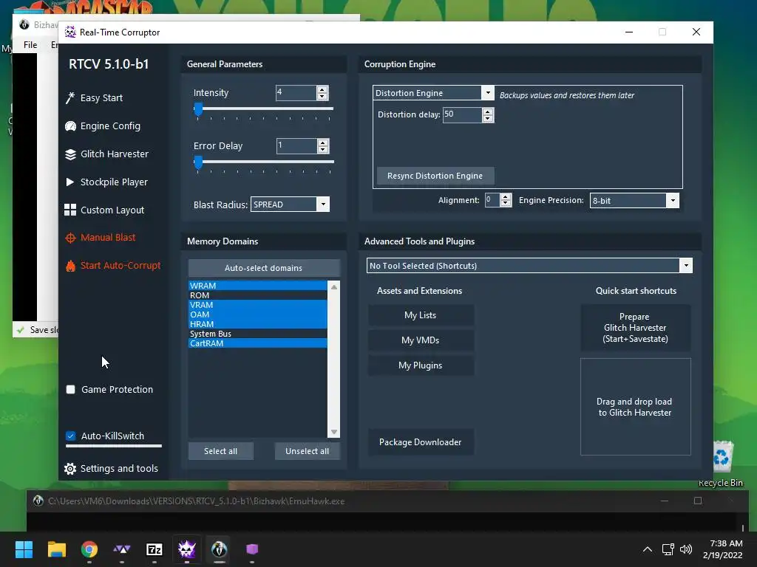This screenshot has width=757, height=567.
Task: Click Prepare Glitch Harvester shortcut
Action: pyautogui.click(x=635, y=328)
